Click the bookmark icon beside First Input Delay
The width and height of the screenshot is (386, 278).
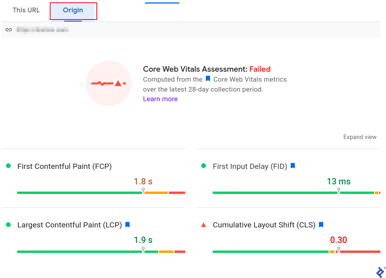pos(293,166)
